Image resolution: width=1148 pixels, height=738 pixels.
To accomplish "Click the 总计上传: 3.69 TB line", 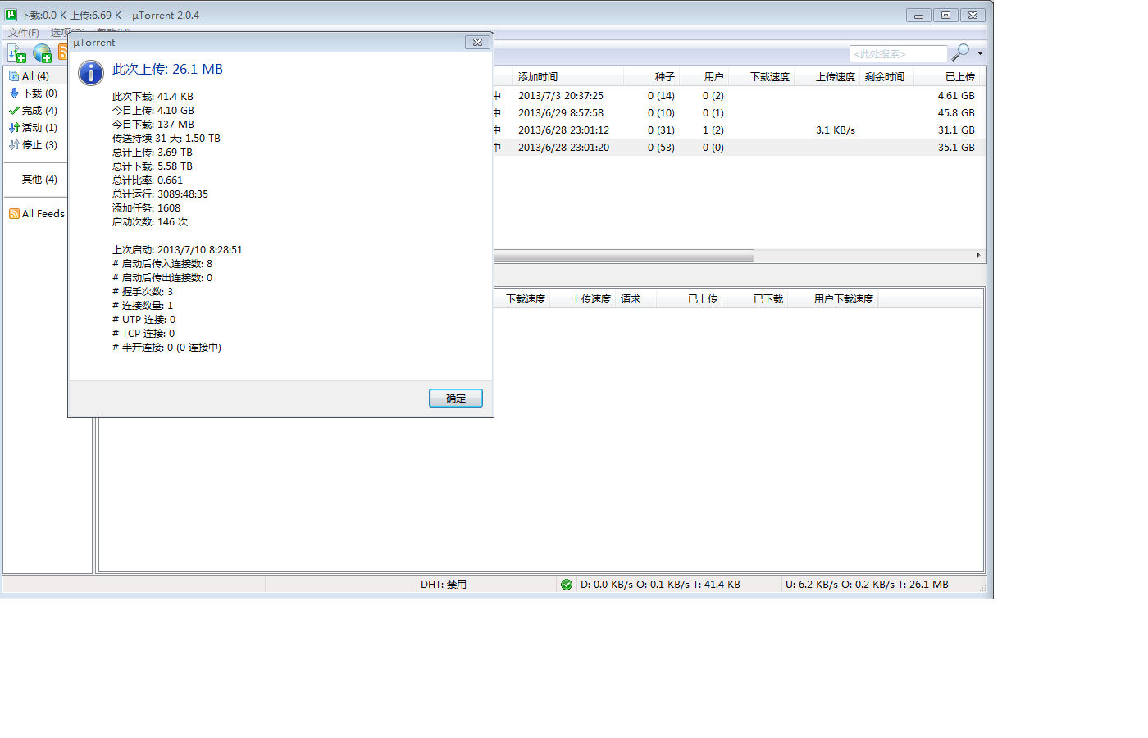I will 153,153.
